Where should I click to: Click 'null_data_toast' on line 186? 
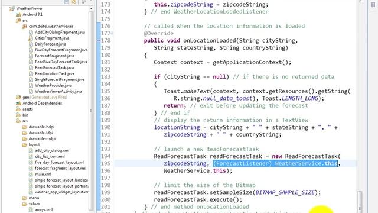click(227, 99)
